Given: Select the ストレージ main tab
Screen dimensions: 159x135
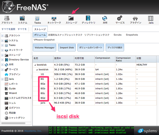Looking at the screenshot, I should click(40, 29).
